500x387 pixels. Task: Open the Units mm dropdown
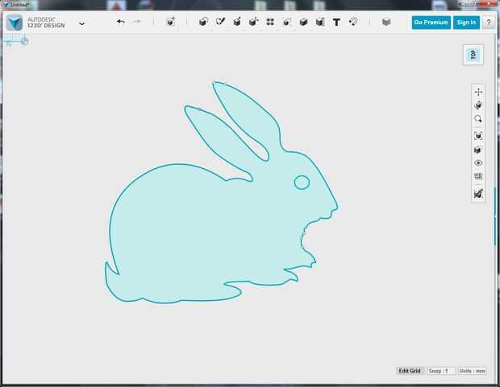[473, 371]
